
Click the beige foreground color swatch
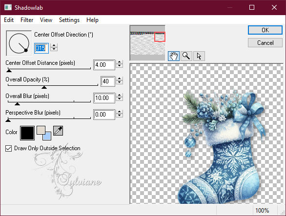coord(41,130)
